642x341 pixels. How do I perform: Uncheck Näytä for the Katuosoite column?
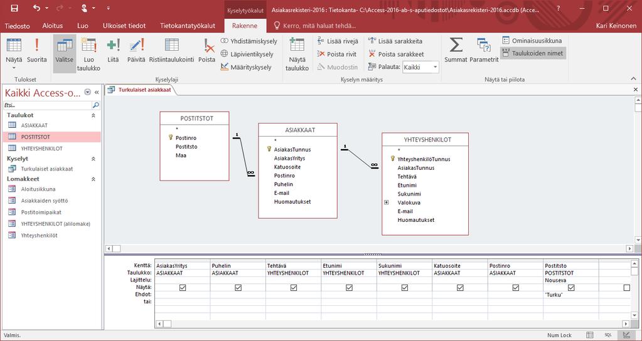tap(460, 288)
